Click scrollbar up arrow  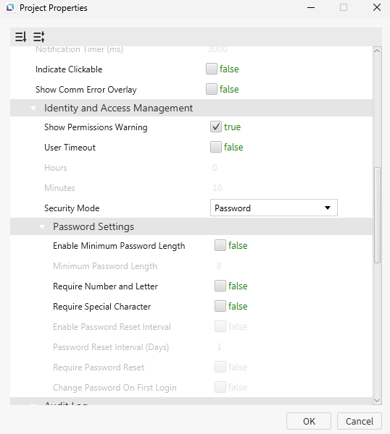(377, 51)
